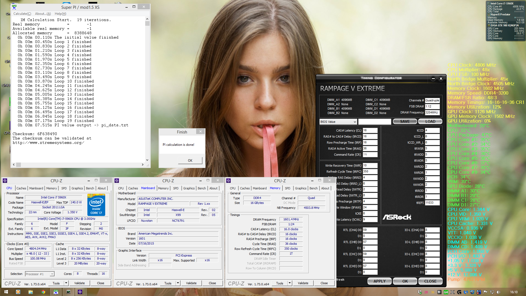Click the network tray icon
This screenshot has width=526, height=296.
click(x=492, y=292)
